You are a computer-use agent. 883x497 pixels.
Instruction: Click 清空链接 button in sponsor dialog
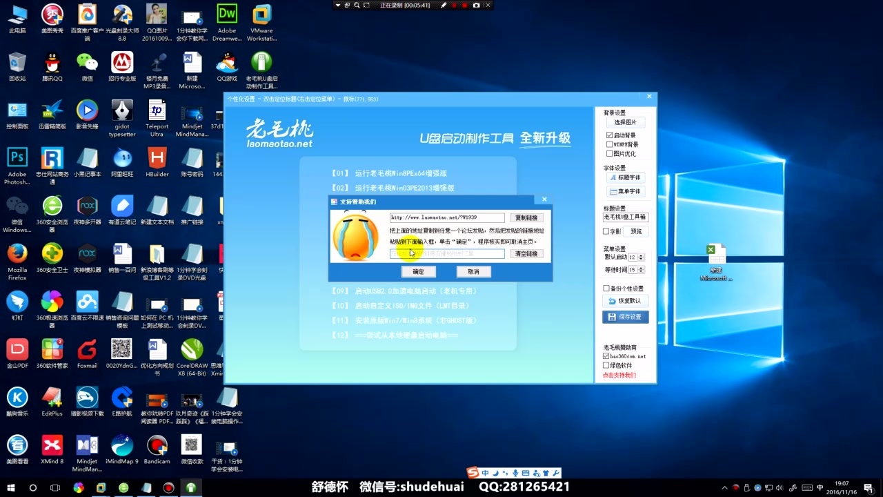526,253
